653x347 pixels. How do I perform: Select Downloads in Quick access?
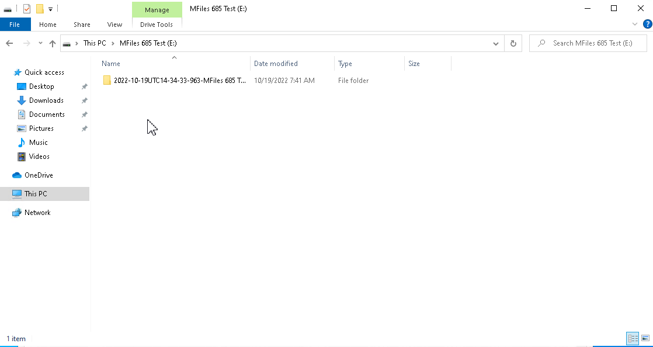[x=46, y=100]
